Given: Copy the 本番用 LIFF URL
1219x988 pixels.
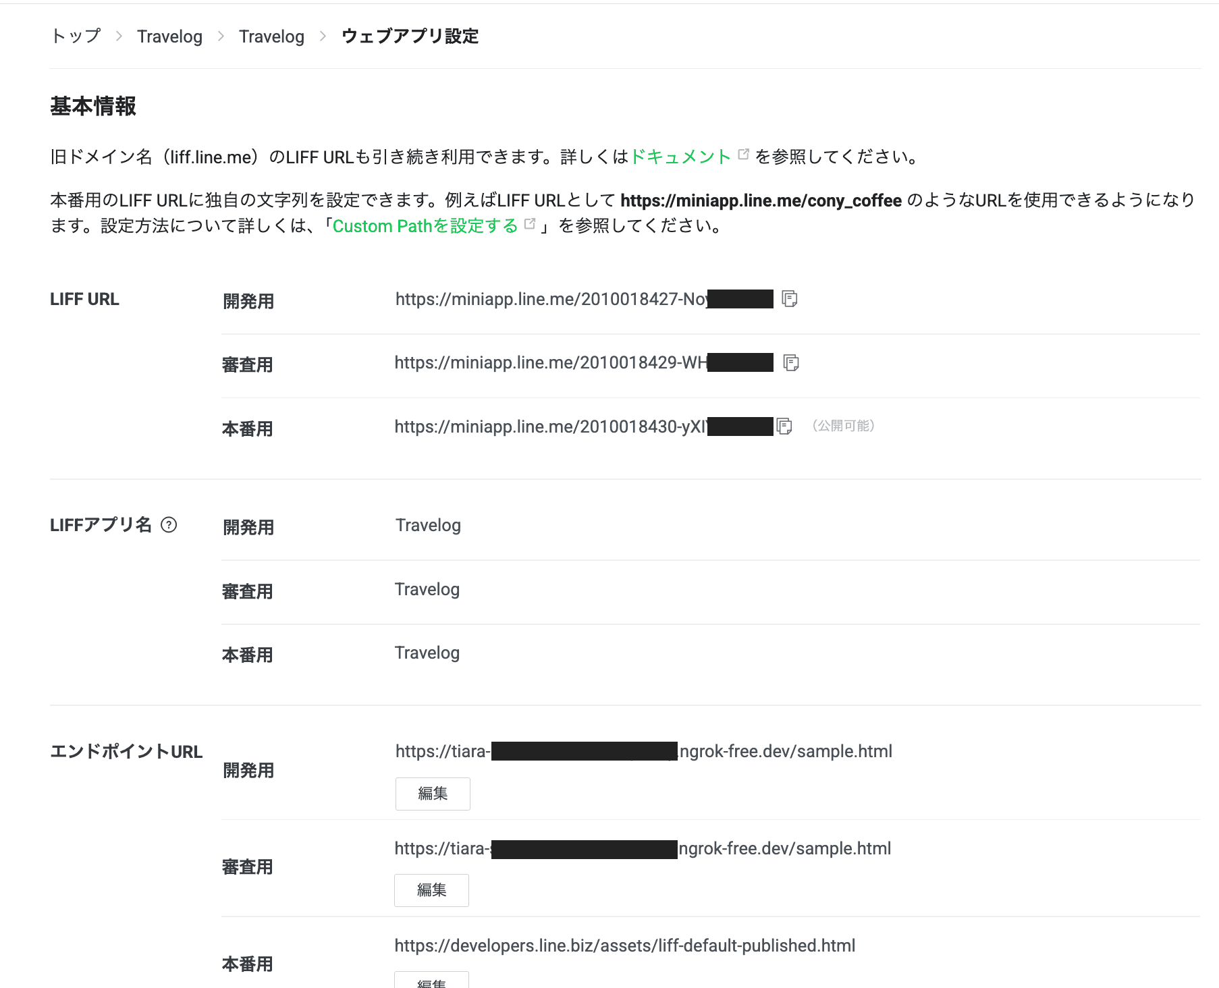Looking at the screenshot, I should 784,426.
